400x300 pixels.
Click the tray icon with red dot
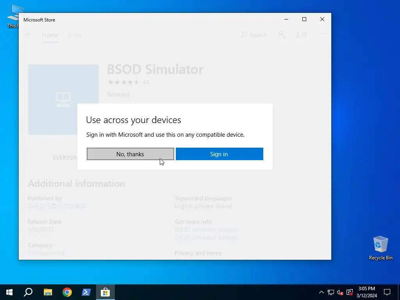coord(350,292)
